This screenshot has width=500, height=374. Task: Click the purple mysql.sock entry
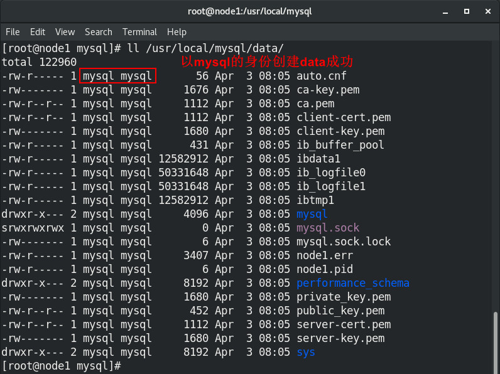point(328,228)
